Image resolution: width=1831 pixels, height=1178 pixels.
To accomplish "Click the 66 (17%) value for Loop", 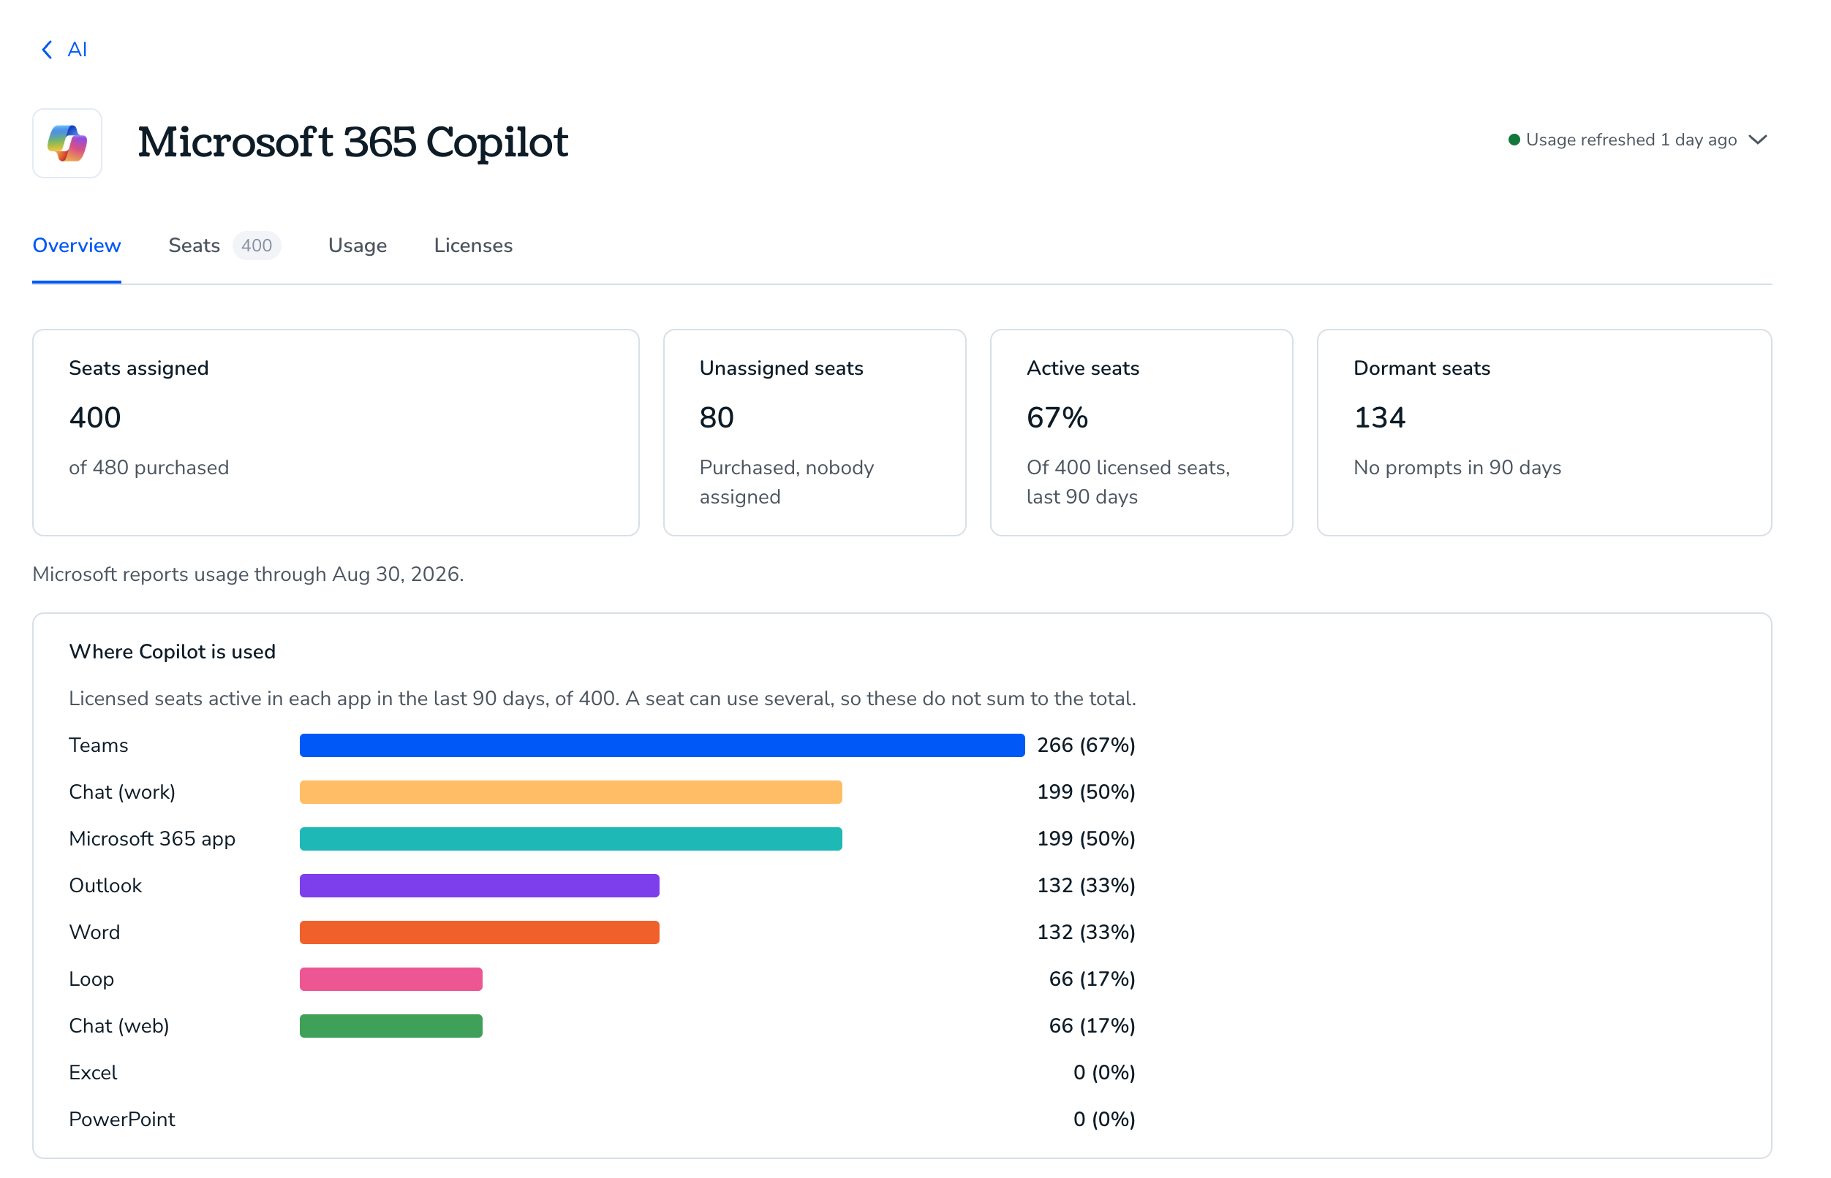I will tap(1092, 979).
